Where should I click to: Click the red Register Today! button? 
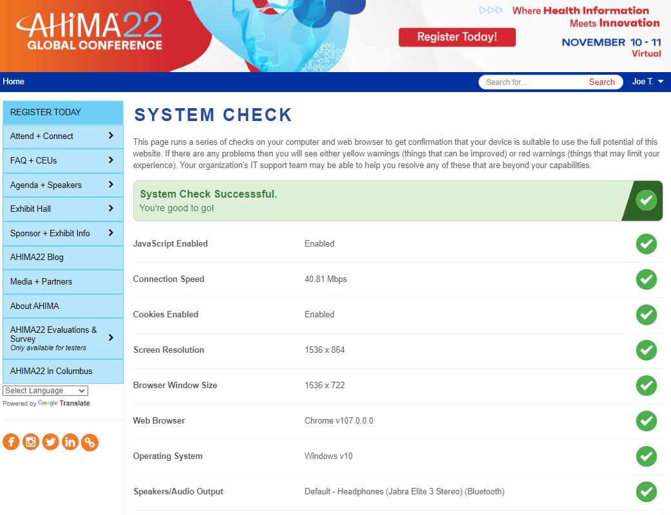tap(457, 37)
